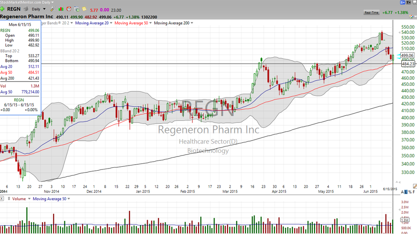This screenshot has width=417, height=234.
Task: Click the Avg 200 value 421.43 in data box
Action: point(33,78)
